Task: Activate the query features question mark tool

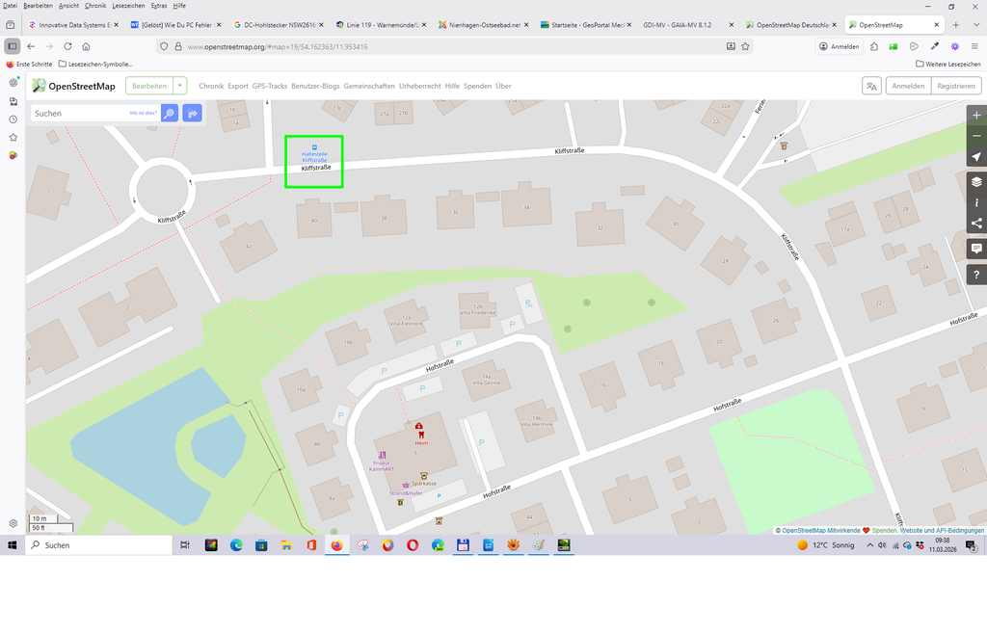Action: click(x=976, y=275)
